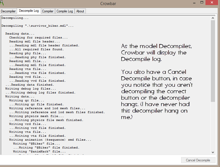The height and width of the screenshot is (167, 220).
Task: Switch to the Decompiler tab
Action: coord(8,11)
